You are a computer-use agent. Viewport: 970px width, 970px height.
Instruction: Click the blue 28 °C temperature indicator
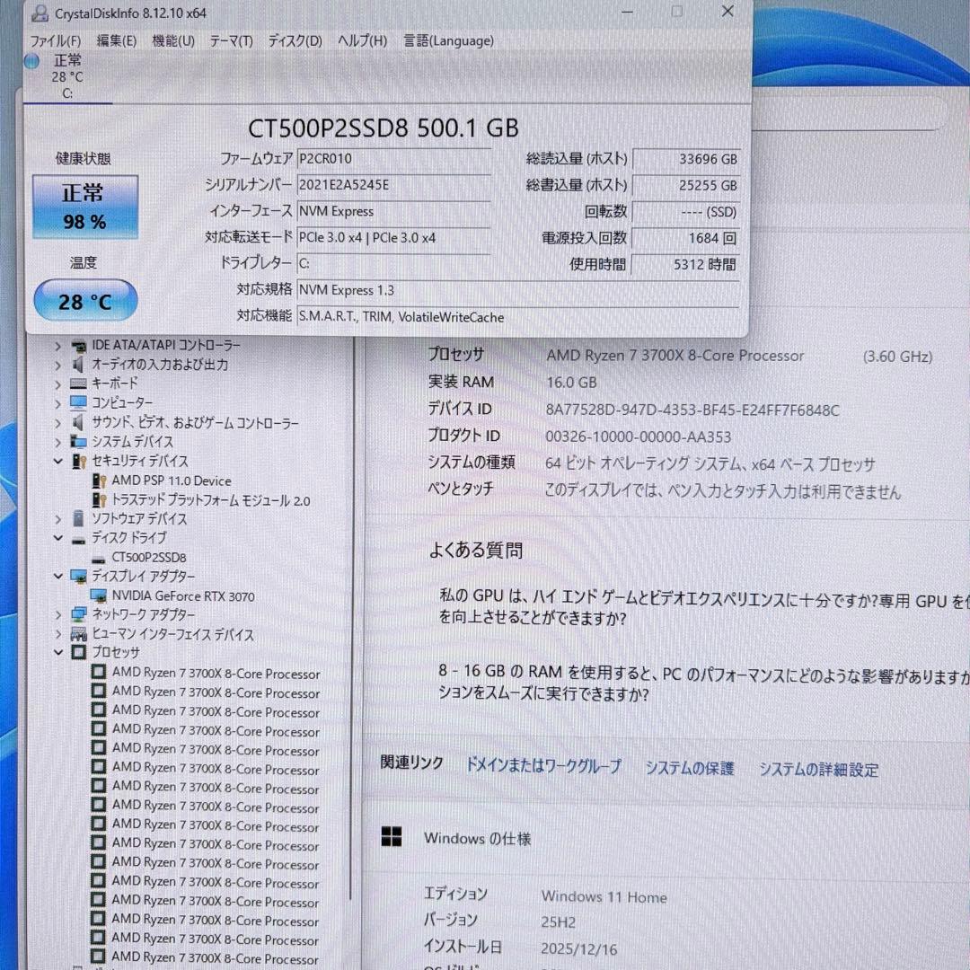pos(84,300)
